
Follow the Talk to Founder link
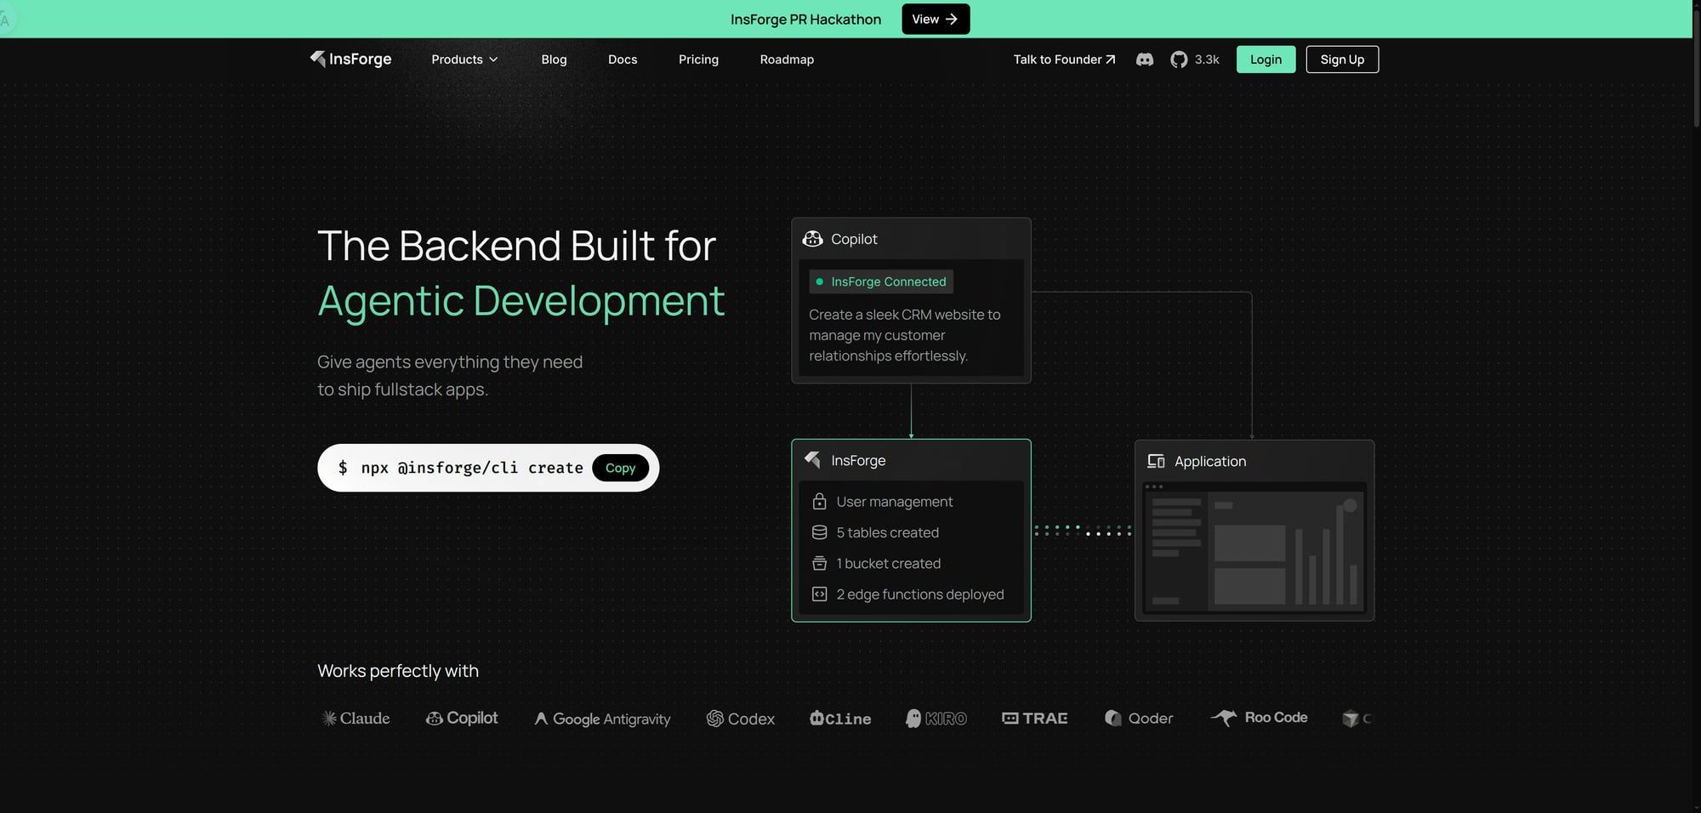1063,60
